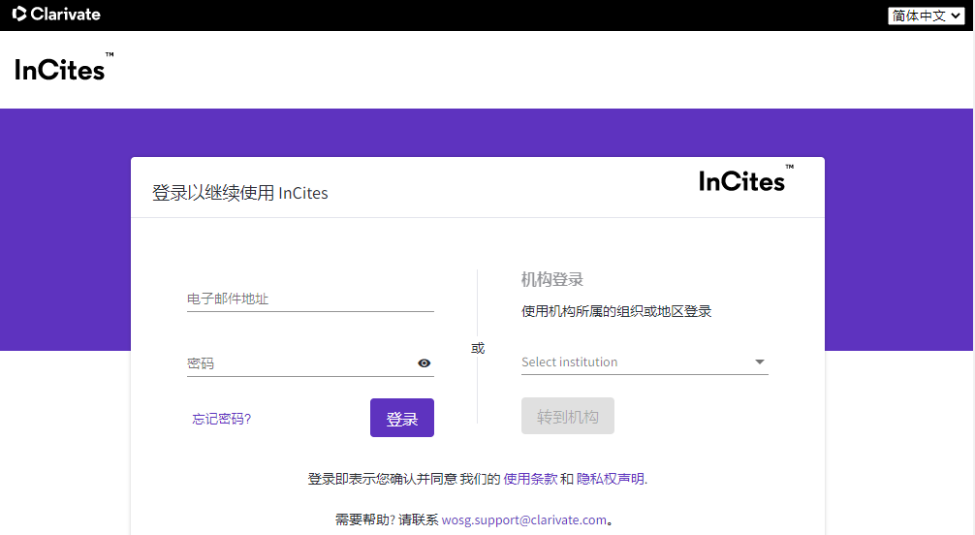Screen dimensions: 975x535
Task: Click the 需要帮助? 请联系 help text
Action: pyautogui.click(x=386, y=519)
